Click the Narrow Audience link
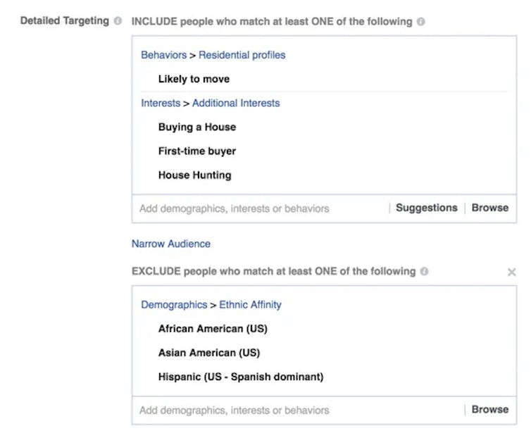Image resolution: width=531 pixels, height=445 pixels. click(x=171, y=244)
